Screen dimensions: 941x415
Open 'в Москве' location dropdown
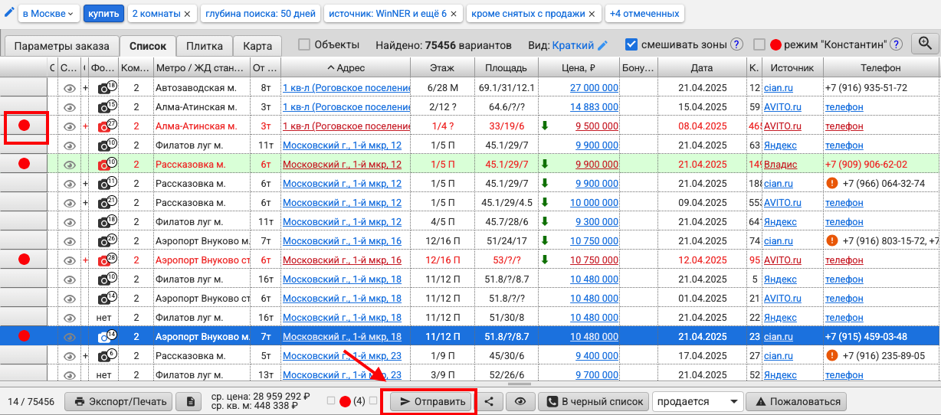(48, 14)
